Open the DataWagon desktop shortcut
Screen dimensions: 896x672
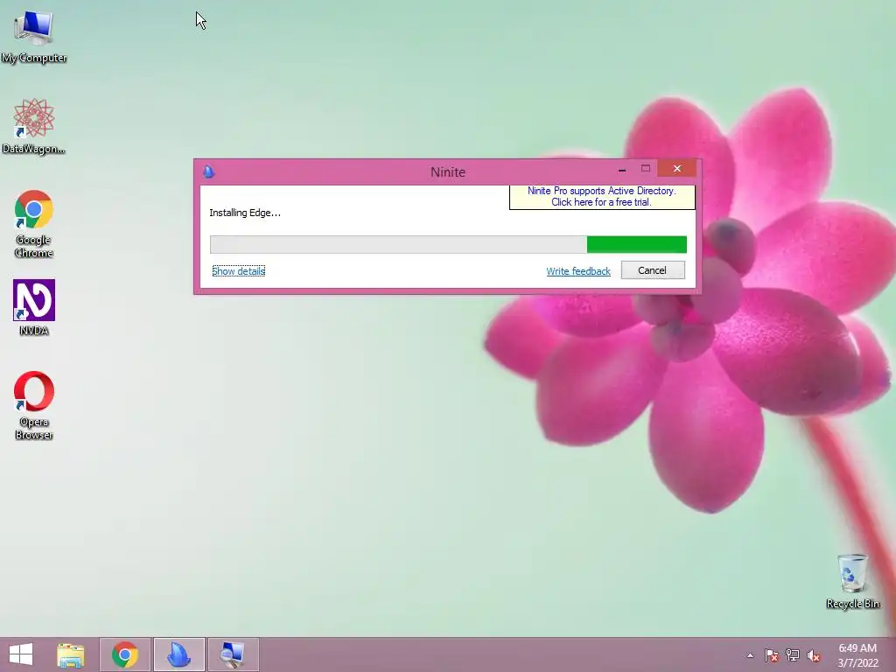pyautogui.click(x=34, y=126)
